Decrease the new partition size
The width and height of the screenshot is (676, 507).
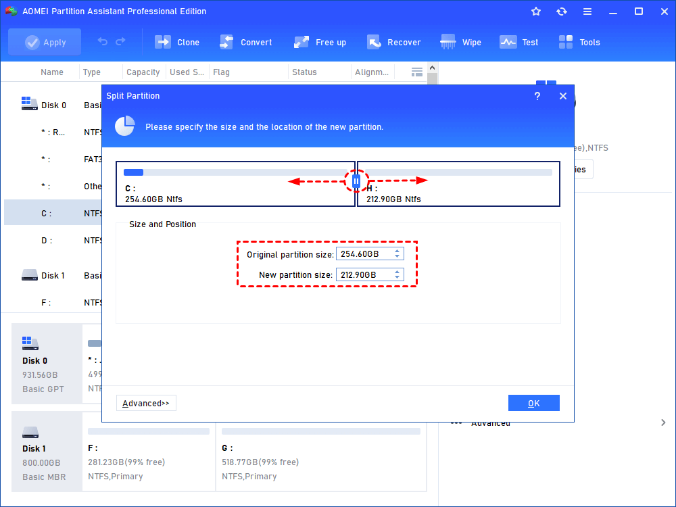point(397,278)
